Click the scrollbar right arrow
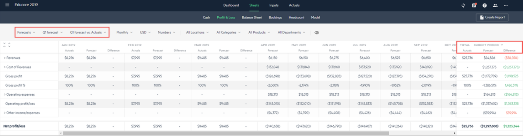This screenshot has width=523, height=136. click(x=455, y=133)
